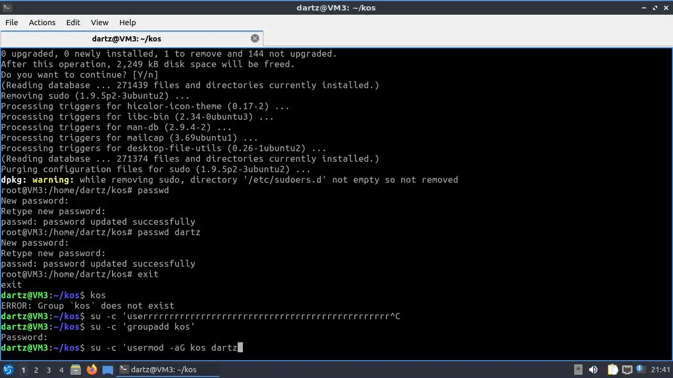Open the removable media eject icon
Screen dimensions: 673x378
tap(578, 370)
